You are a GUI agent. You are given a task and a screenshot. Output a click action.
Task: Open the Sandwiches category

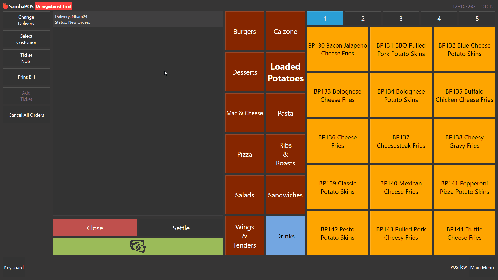(285, 195)
